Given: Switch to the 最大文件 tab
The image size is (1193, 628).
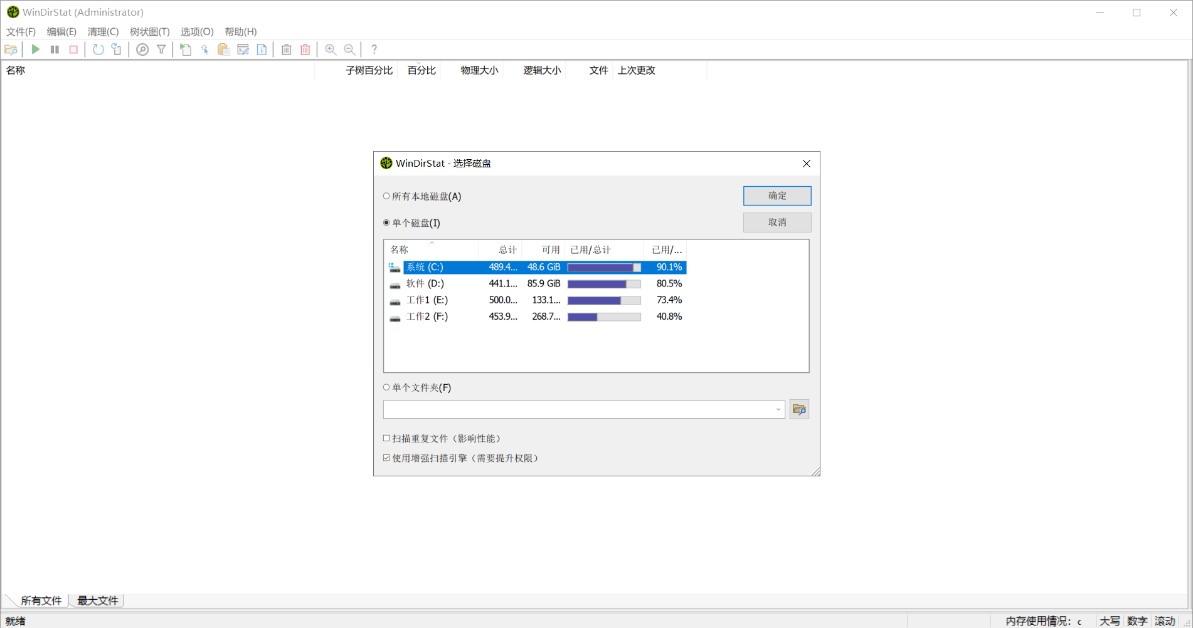Looking at the screenshot, I should [97, 600].
